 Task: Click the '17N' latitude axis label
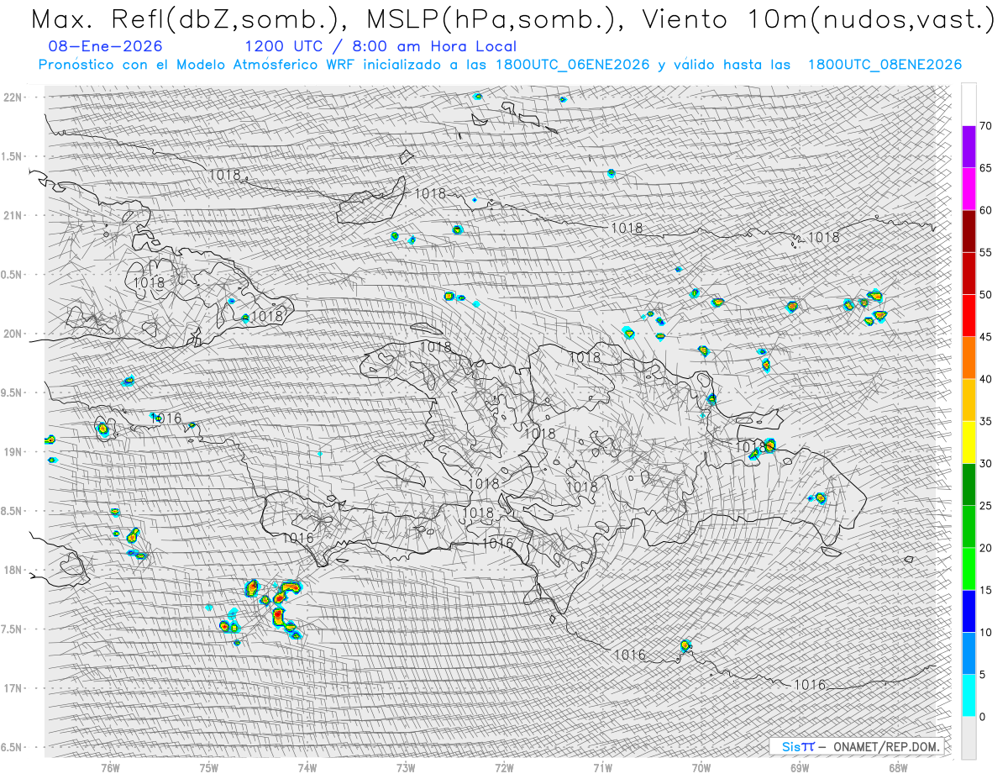click(x=13, y=688)
